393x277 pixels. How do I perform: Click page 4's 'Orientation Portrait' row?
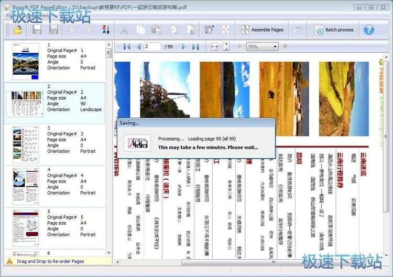71,193
